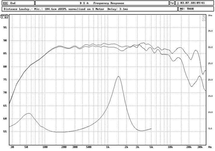Click the 65 value on the dB axis
The height and width of the screenshot is (151, 215).
5,106
